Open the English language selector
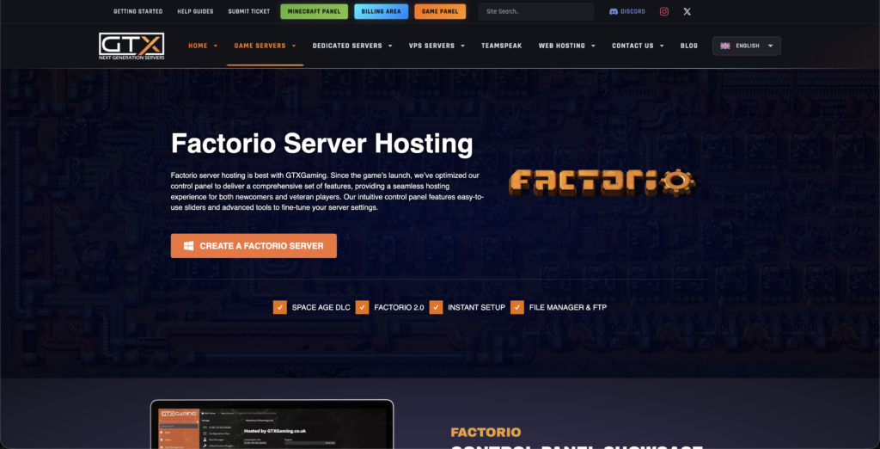Screen dimensions: 880x449 click(x=747, y=46)
